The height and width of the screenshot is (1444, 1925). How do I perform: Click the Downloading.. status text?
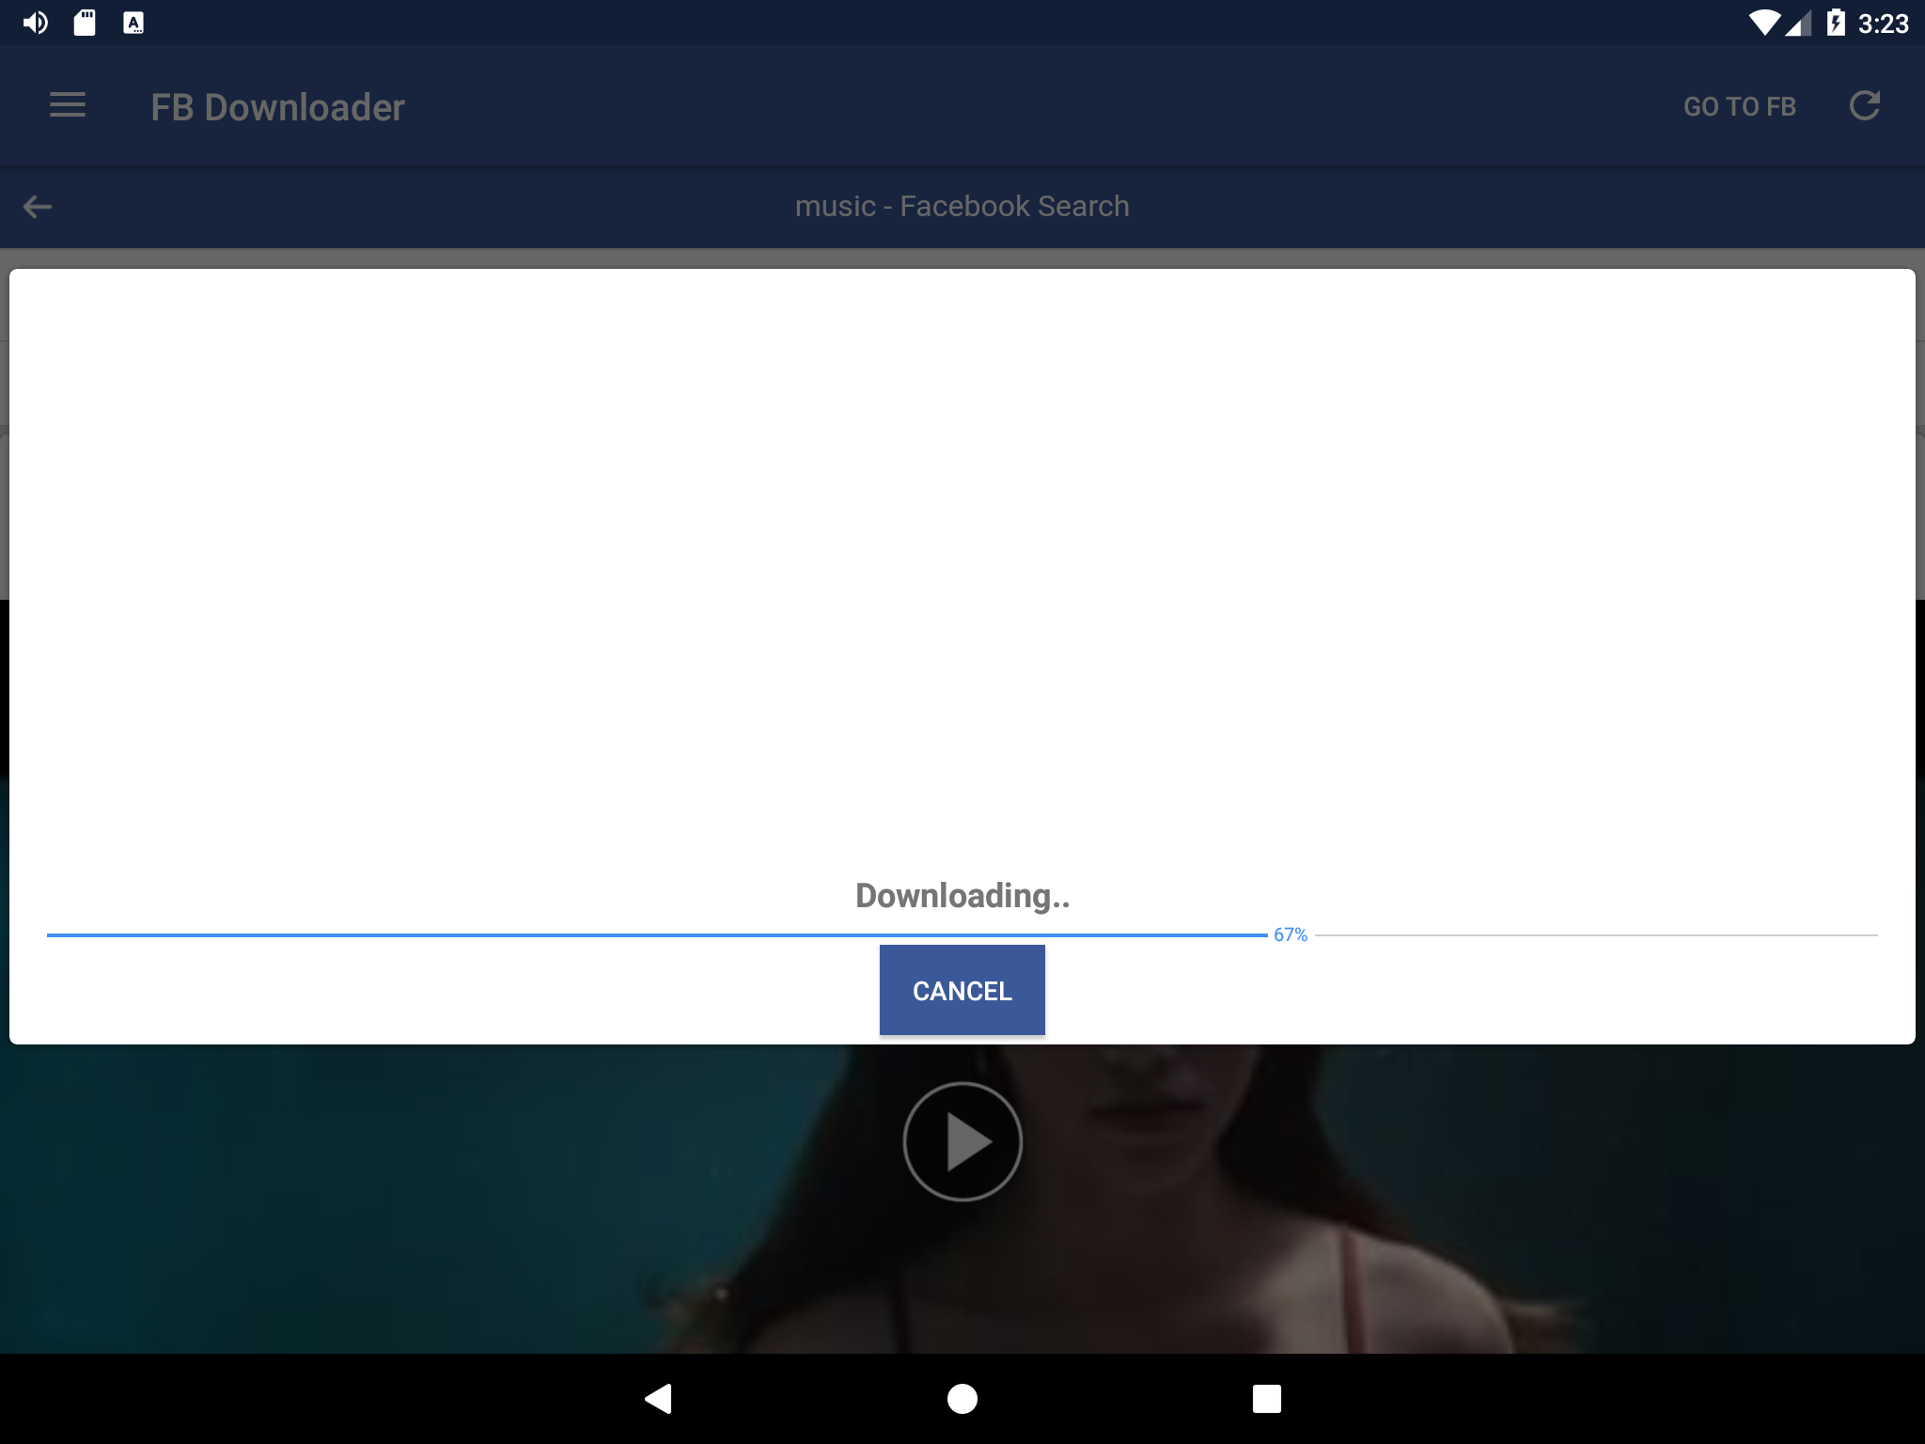pos(962,896)
